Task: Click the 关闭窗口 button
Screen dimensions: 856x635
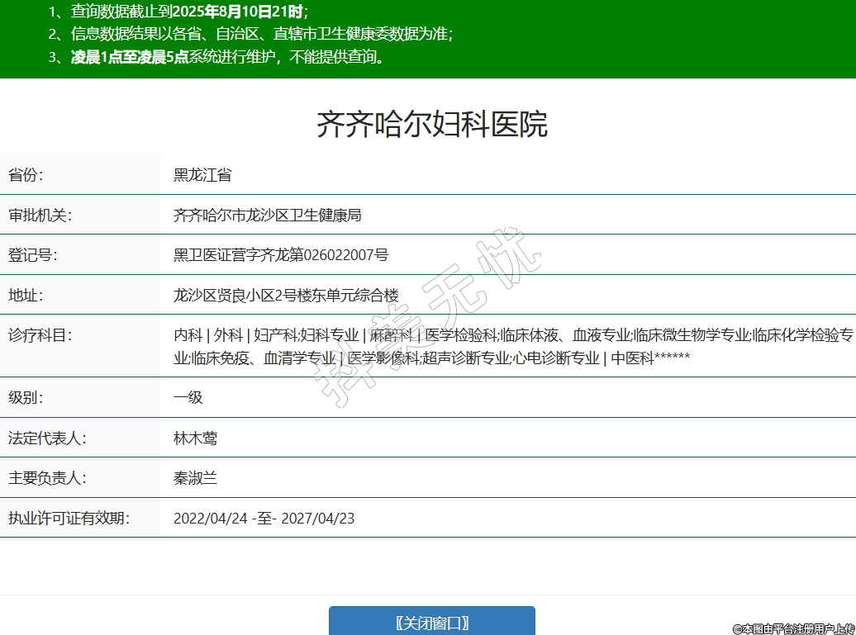Action: click(x=431, y=622)
